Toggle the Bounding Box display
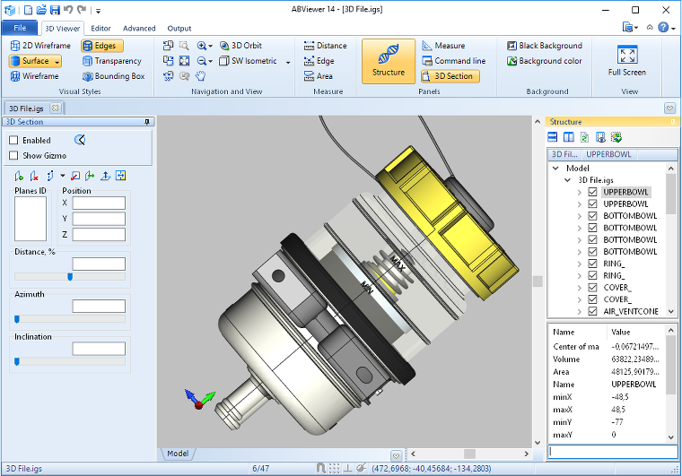The image size is (682, 476). tap(114, 76)
